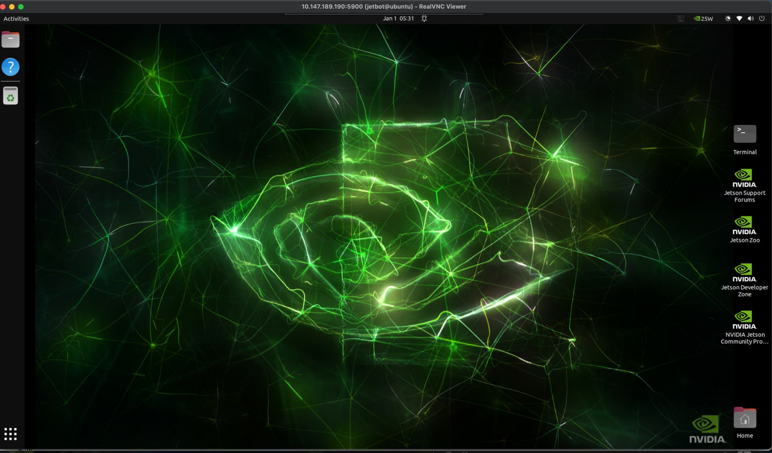
Task: Open the NVIDIA Jetson Community Projects icon
Action: 745,327
